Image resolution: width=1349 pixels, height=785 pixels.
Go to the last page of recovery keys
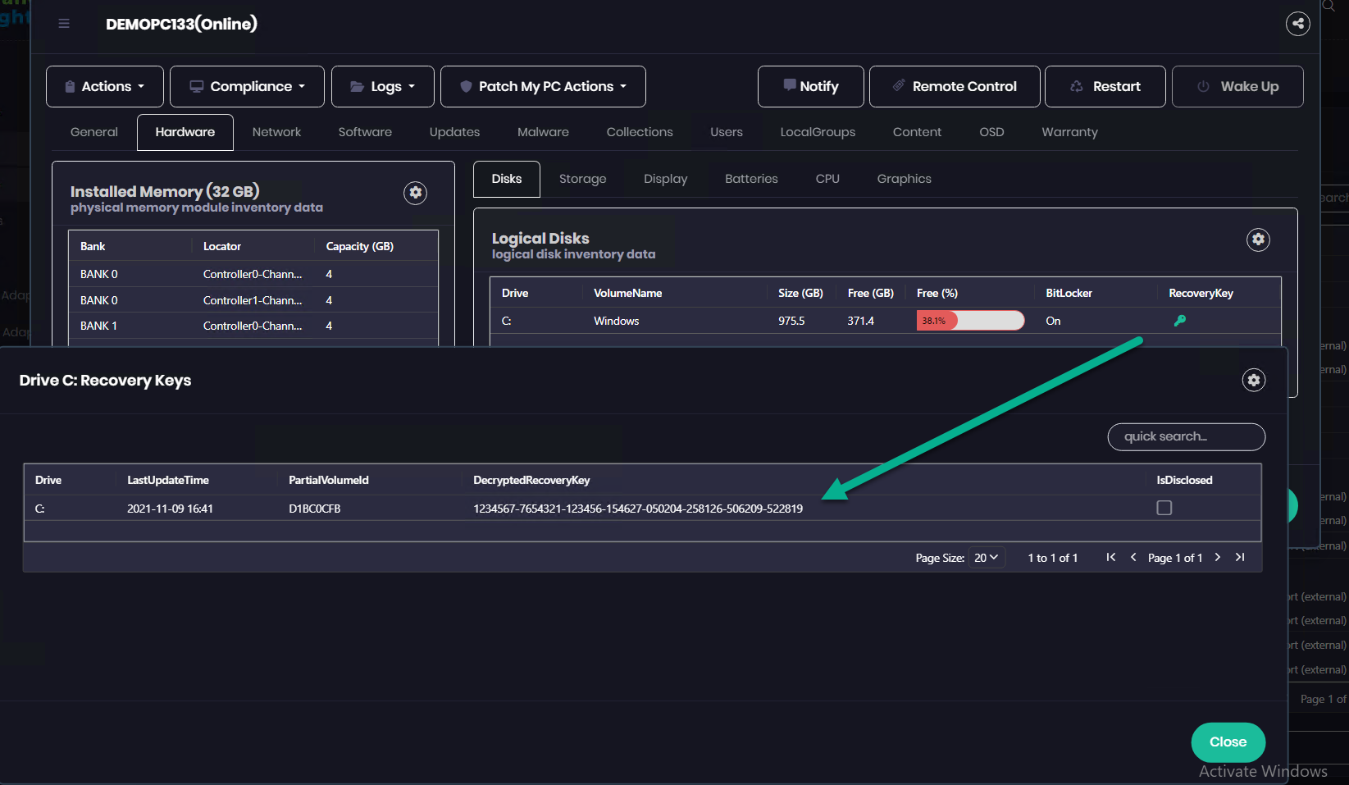(x=1240, y=558)
